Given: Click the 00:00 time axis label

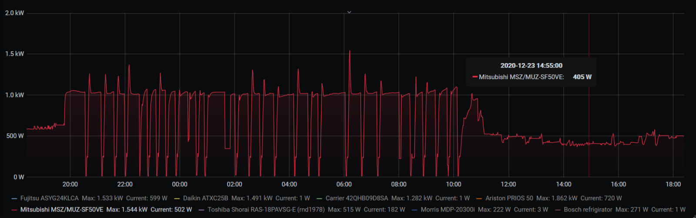Looking at the screenshot, I should [x=180, y=184].
